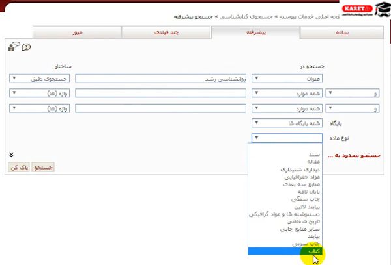Open the همه موارد dropdown just below عنوان
391x265 pixels.
tap(287, 94)
